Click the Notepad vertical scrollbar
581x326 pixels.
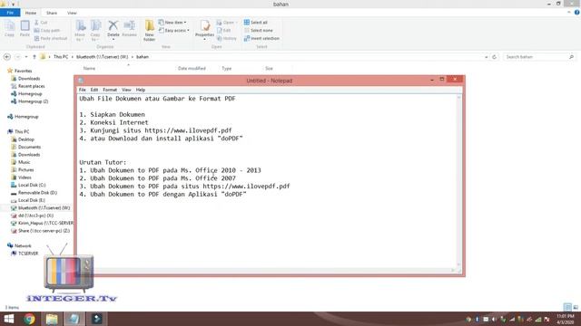coord(459,180)
